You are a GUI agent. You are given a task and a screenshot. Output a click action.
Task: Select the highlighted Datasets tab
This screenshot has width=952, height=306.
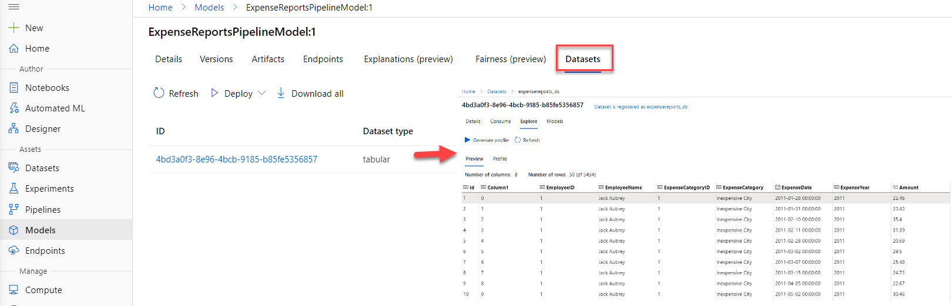click(x=583, y=59)
